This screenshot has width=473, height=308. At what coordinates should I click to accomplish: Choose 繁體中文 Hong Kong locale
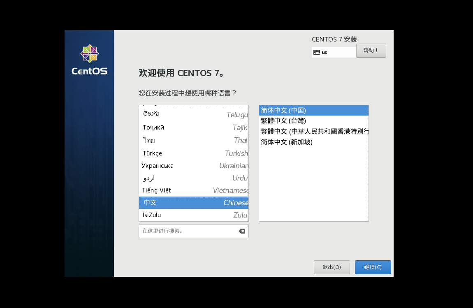[x=314, y=131]
